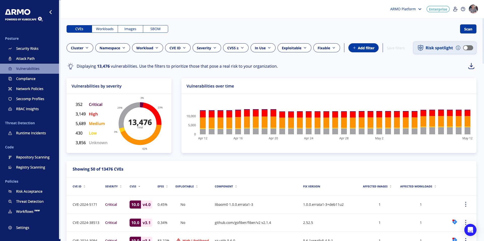Open actions menu for CVE-2024-5171 row
Screen dimensions: 484x241
coord(465,204)
